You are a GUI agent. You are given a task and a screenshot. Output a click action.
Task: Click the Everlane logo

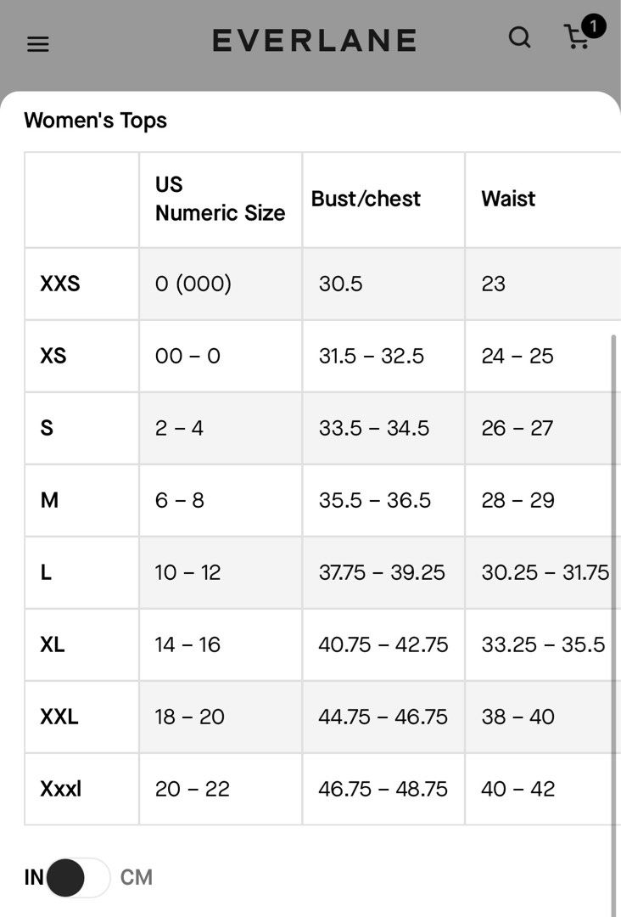(314, 41)
